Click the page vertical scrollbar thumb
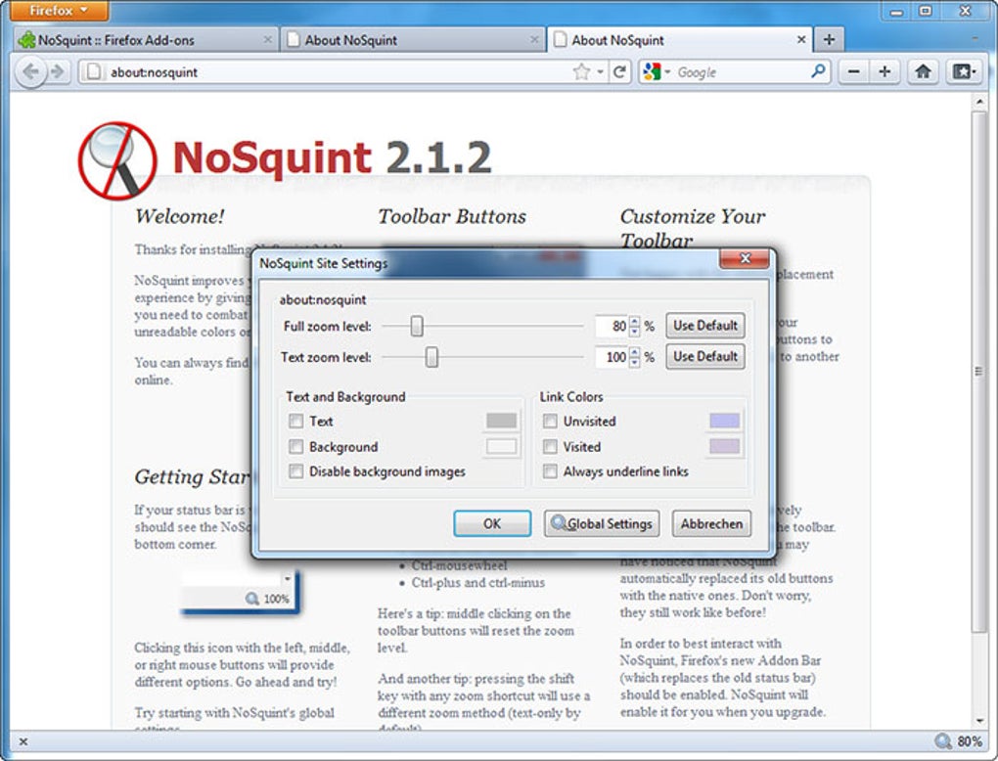 tap(978, 372)
